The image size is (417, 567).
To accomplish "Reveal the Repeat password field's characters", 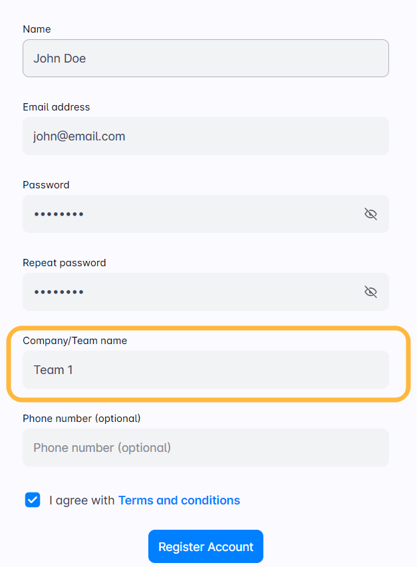I will [370, 291].
